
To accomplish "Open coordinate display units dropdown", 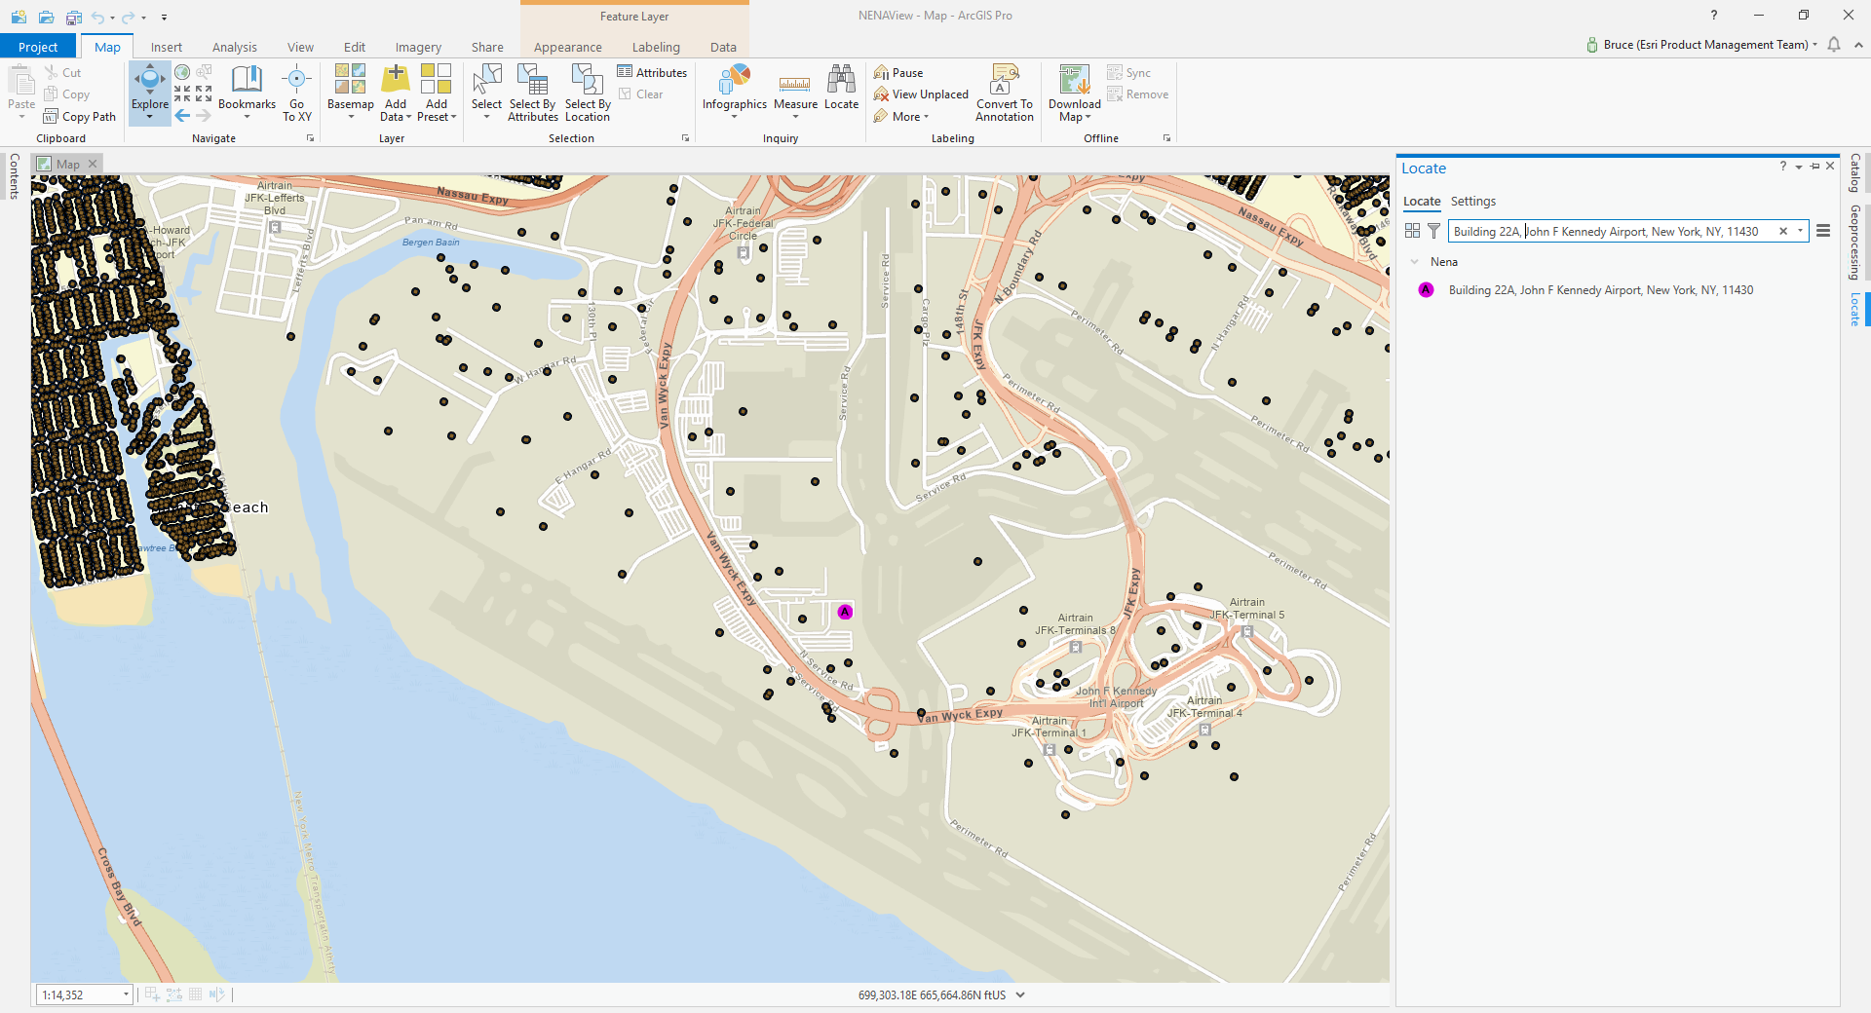I will (1020, 994).
